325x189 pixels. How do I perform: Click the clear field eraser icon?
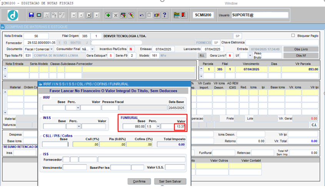click(x=131, y=15)
